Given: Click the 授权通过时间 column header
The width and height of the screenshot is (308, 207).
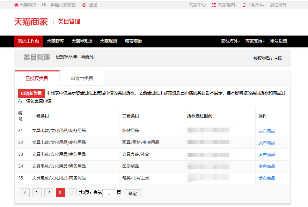Looking at the screenshot, I should click(x=200, y=116).
